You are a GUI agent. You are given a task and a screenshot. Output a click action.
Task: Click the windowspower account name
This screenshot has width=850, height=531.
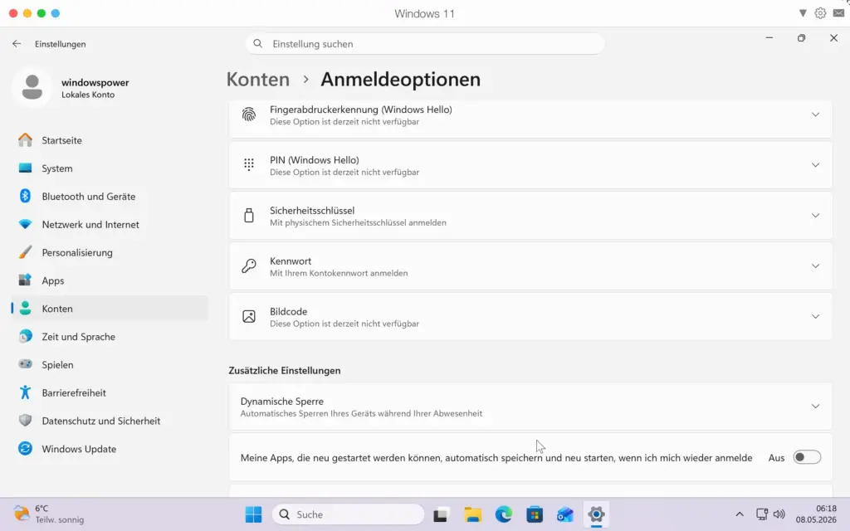[x=95, y=82]
